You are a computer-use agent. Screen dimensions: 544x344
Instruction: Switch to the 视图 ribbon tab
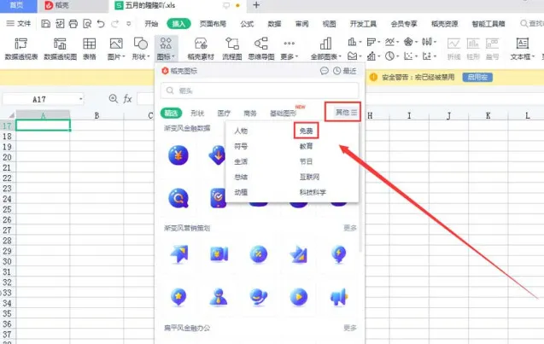[x=329, y=24]
